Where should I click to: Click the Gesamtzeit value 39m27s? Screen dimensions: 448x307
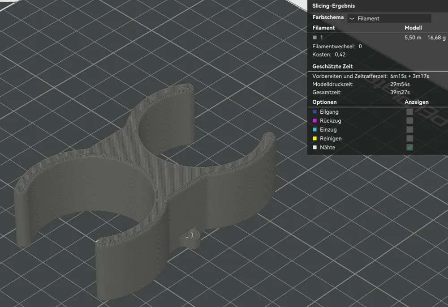(x=400, y=92)
